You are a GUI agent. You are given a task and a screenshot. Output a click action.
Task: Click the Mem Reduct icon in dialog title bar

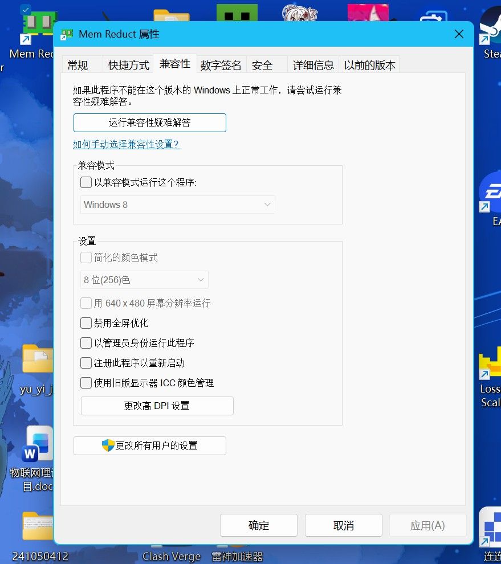click(67, 34)
